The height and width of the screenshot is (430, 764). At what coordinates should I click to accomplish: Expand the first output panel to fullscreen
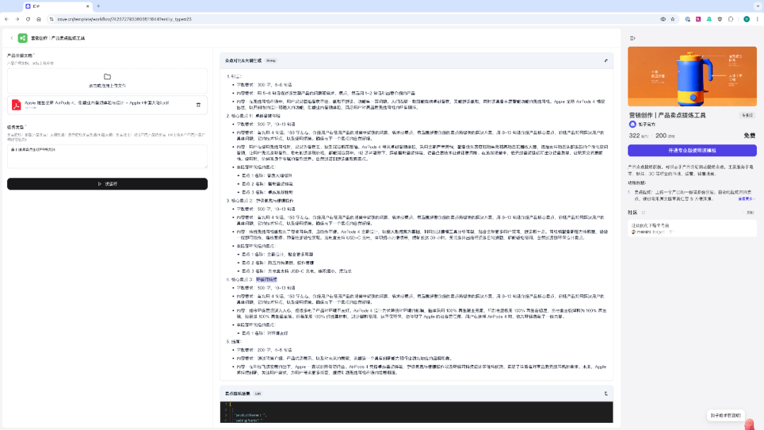(x=606, y=61)
